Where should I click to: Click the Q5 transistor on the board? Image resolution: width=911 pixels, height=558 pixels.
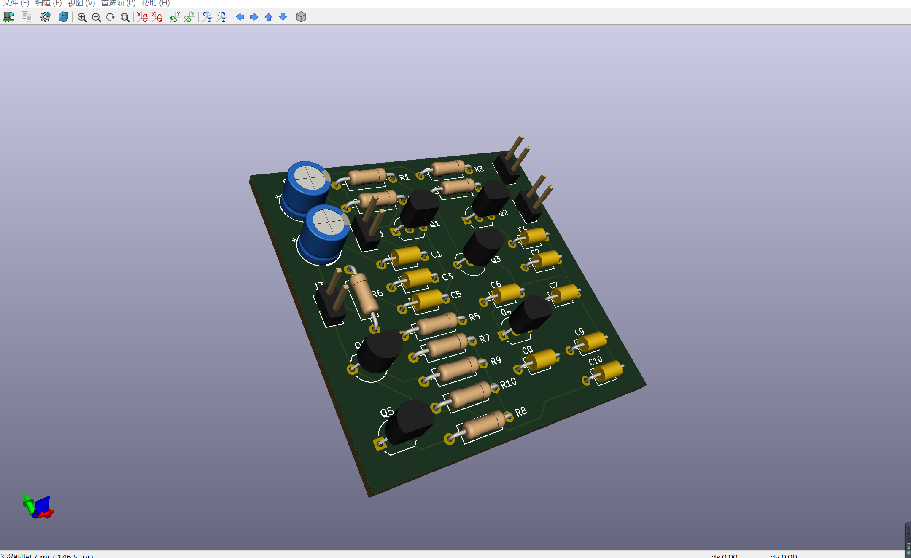(x=410, y=422)
